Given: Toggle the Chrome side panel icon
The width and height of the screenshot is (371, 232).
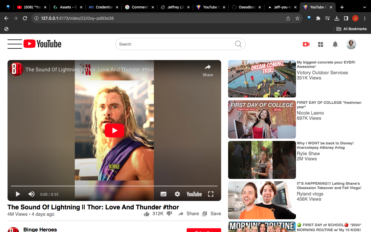Looking at the screenshot, I should pyautogui.click(x=346, y=18).
